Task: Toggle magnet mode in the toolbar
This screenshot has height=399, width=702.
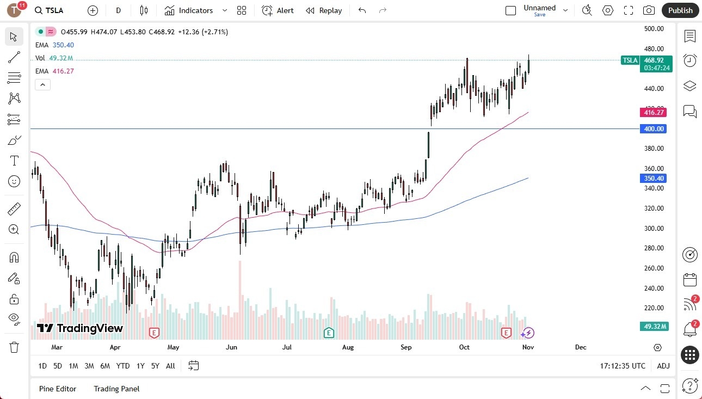Action: coord(14,257)
